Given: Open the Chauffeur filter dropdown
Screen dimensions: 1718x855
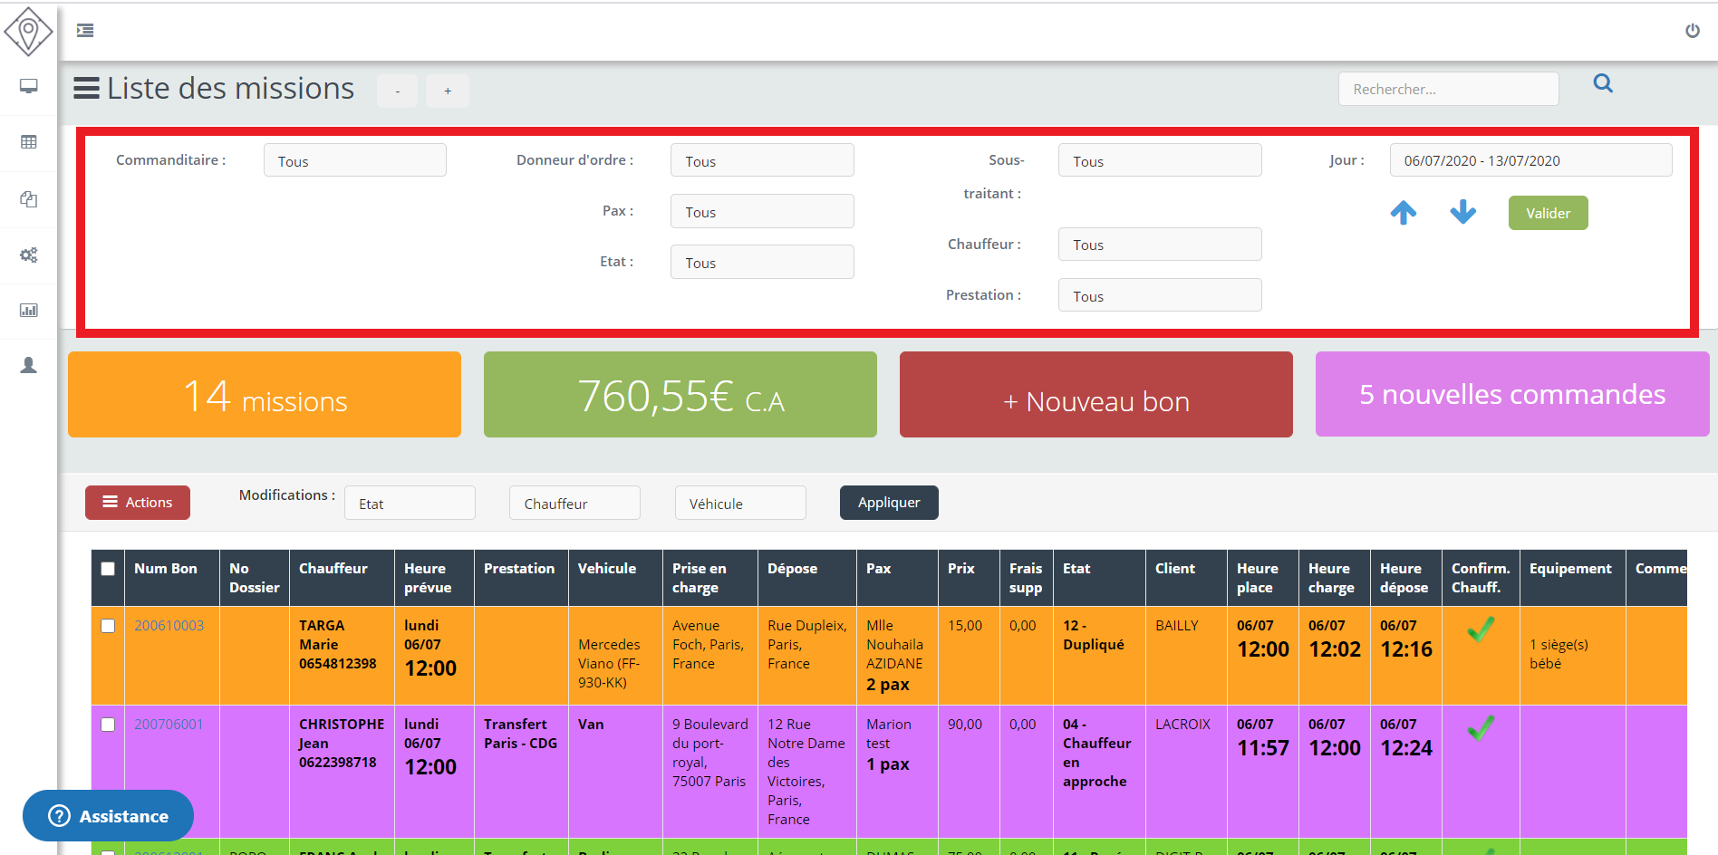Looking at the screenshot, I should 1159,245.
